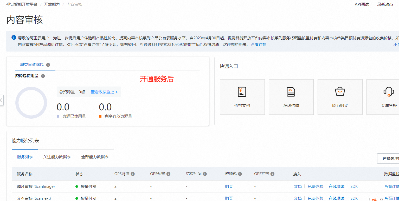Image resolution: width=399 pixels, height=201 pixels.
Task: Select the 服务列表 tab
Action: 25,157
